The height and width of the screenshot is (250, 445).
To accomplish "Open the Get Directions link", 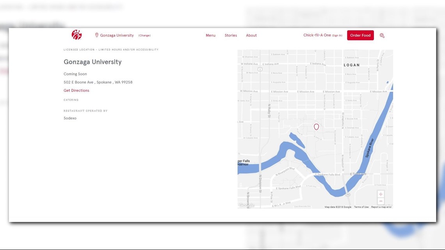I will click(x=77, y=90).
